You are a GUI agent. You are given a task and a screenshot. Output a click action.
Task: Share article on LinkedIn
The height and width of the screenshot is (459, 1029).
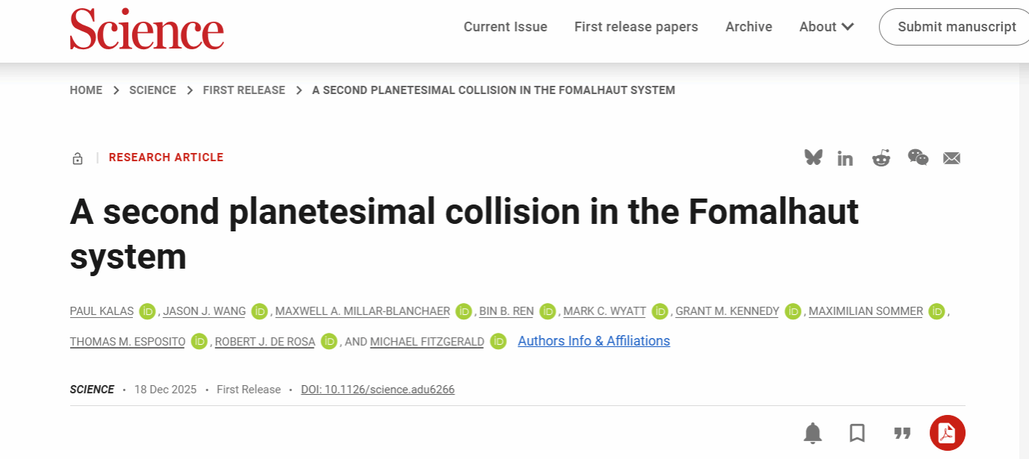(x=845, y=158)
